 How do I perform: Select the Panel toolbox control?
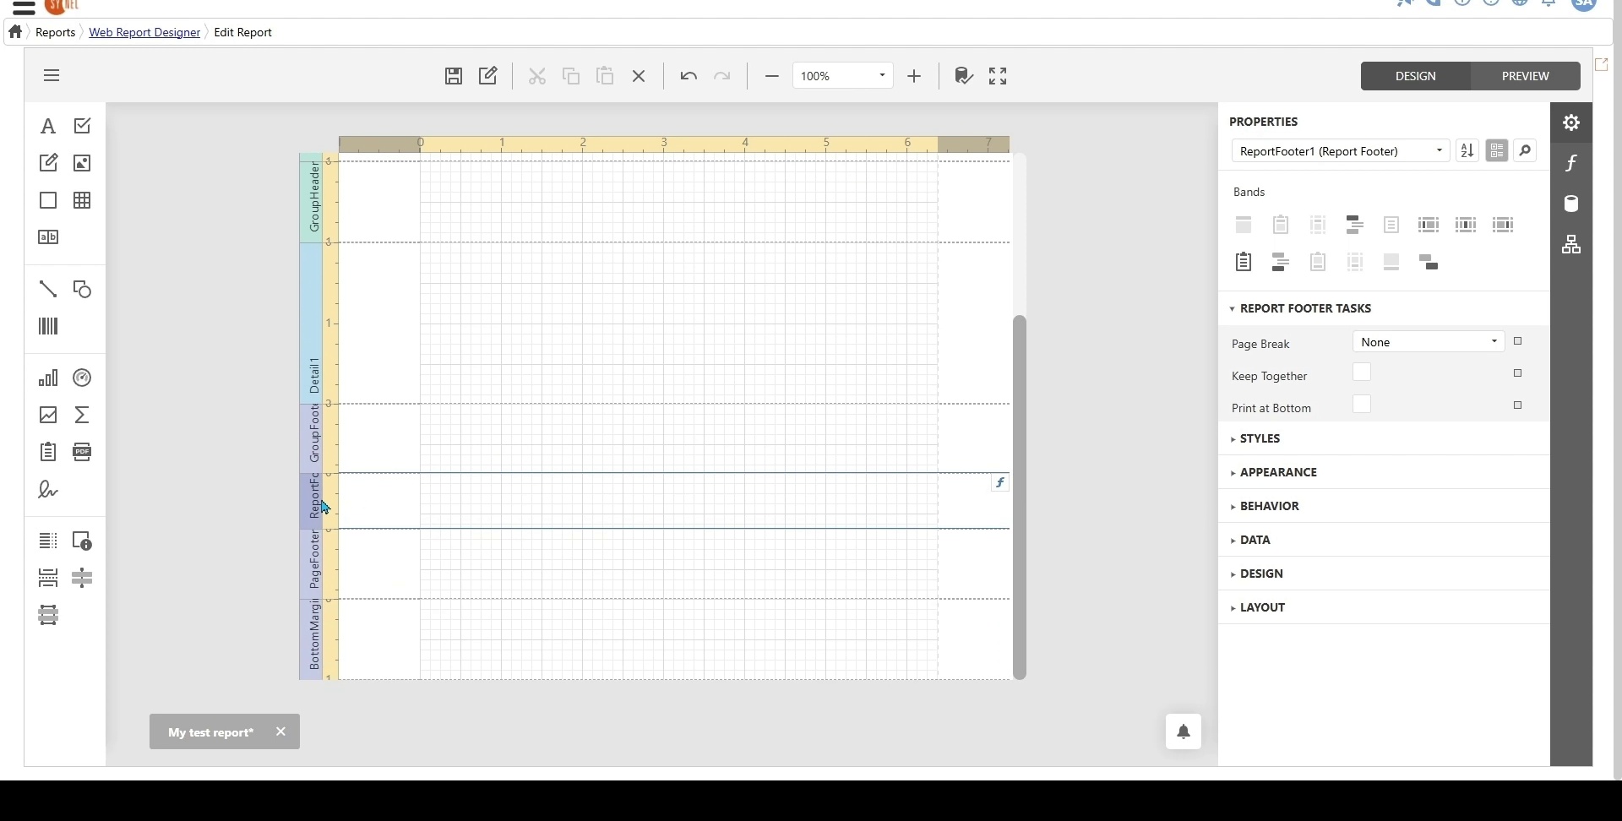[48, 201]
